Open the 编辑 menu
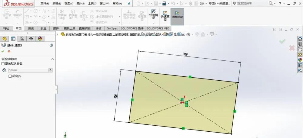The image size is (303, 138). click(57, 3)
